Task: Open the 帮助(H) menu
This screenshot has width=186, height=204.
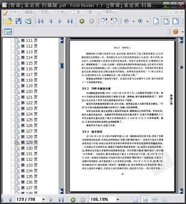Action: (x=111, y=12)
